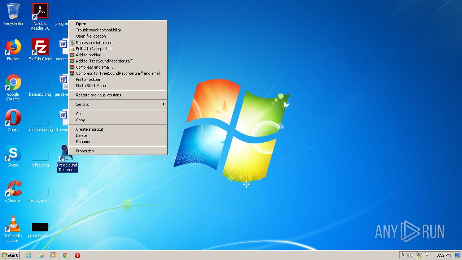The image size is (462, 260).
Task: Choose Create shortcut
Action: [x=118, y=129]
